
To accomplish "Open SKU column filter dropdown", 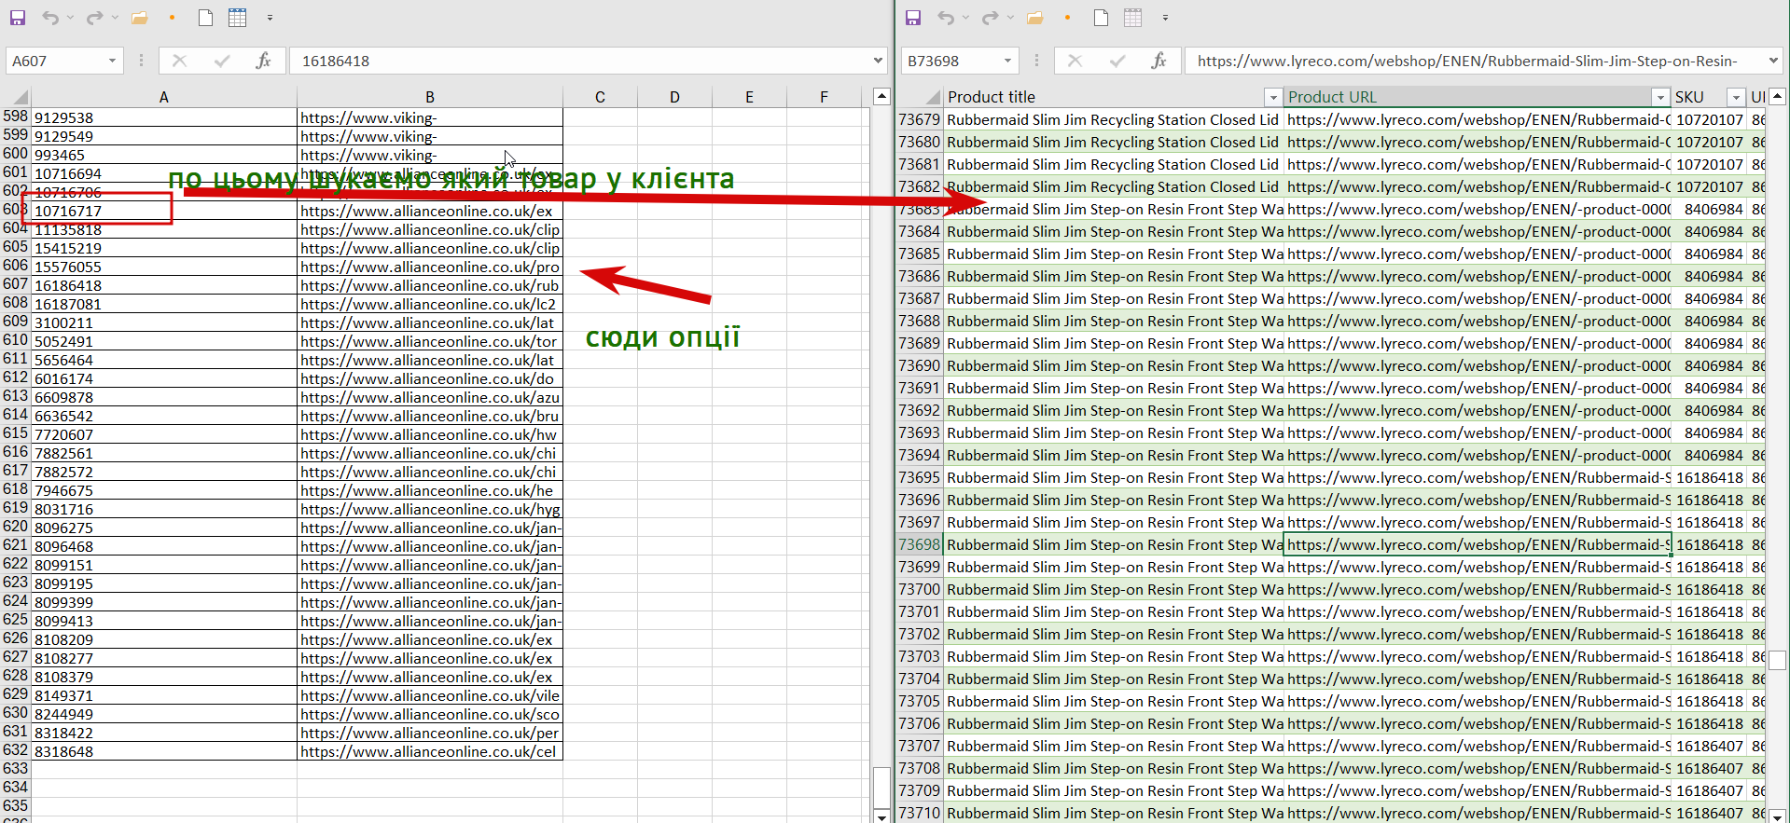I will point(1736,97).
